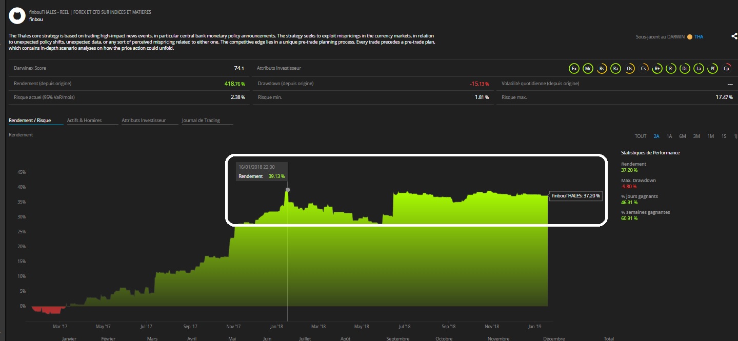The width and height of the screenshot is (738, 341).
Task: Open the Rs investor attribute badge
Action: [x=602, y=69]
